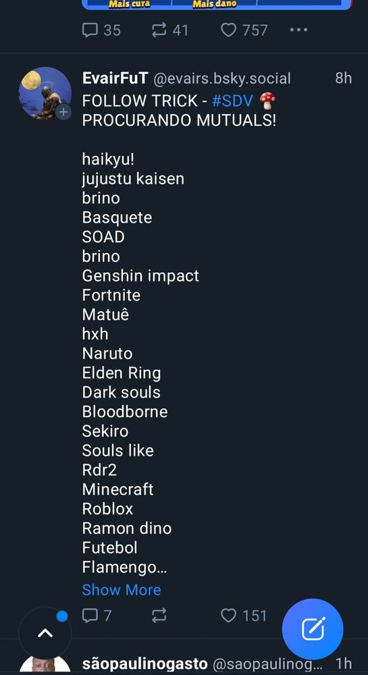Viewport: 368px width, 675px height.
Task: Repost EvairFuT's follow trick post
Action: tap(159, 616)
